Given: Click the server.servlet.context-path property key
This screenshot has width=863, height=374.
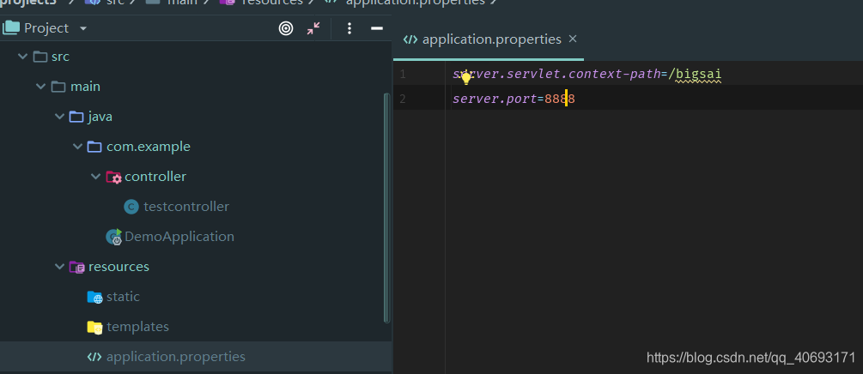Looking at the screenshot, I should click(556, 74).
